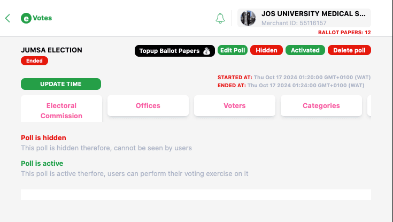The height and width of the screenshot is (222, 393).
Task: Click the merchant profile avatar
Action: 248,18
